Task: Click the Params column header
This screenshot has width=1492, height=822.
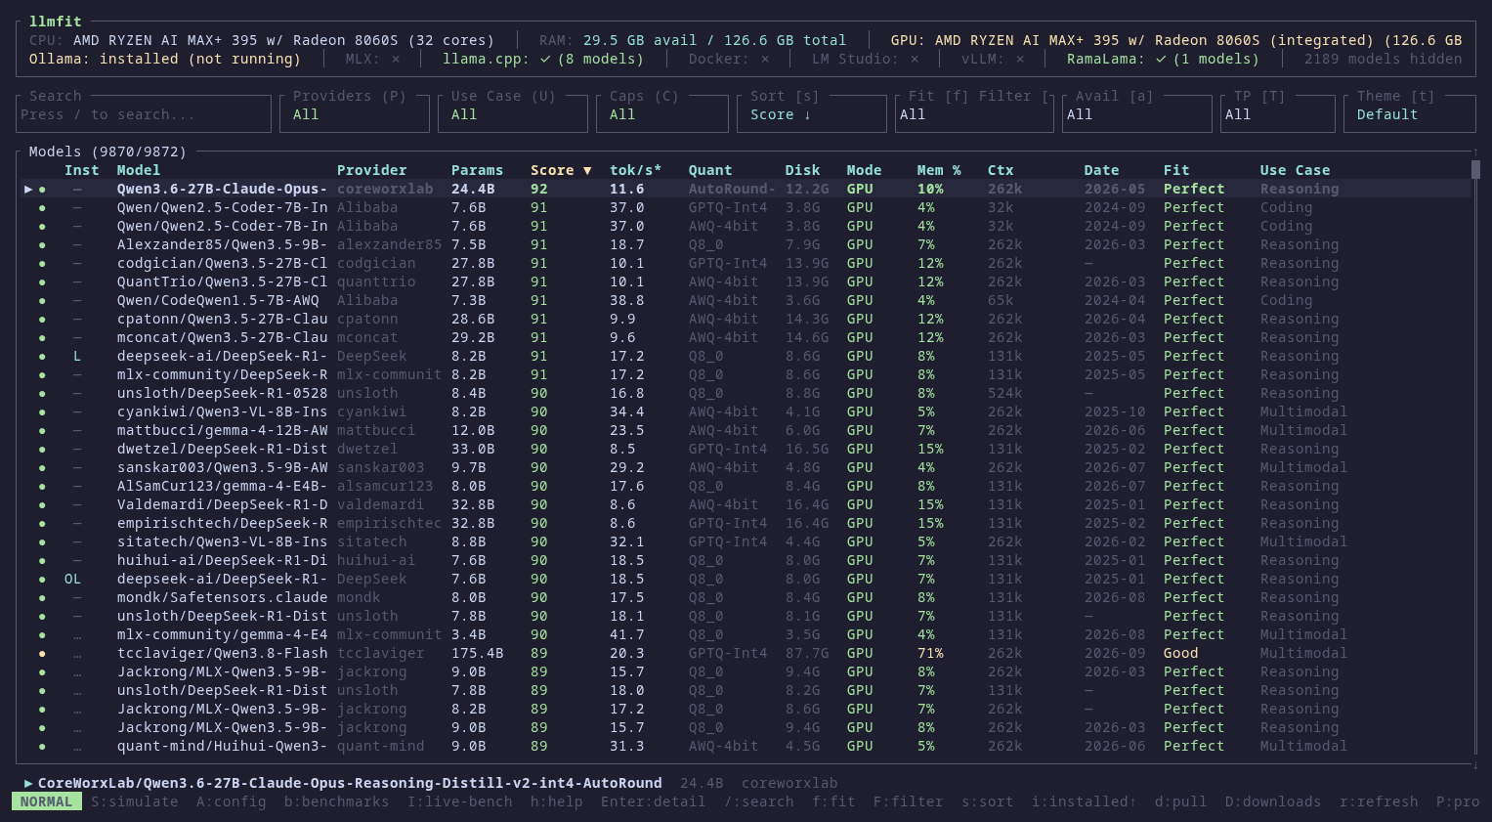Action: [478, 170]
